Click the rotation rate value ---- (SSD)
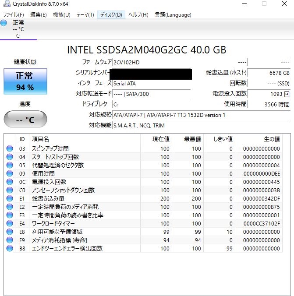The height and width of the screenshot is (296, 294). (269, 84)
